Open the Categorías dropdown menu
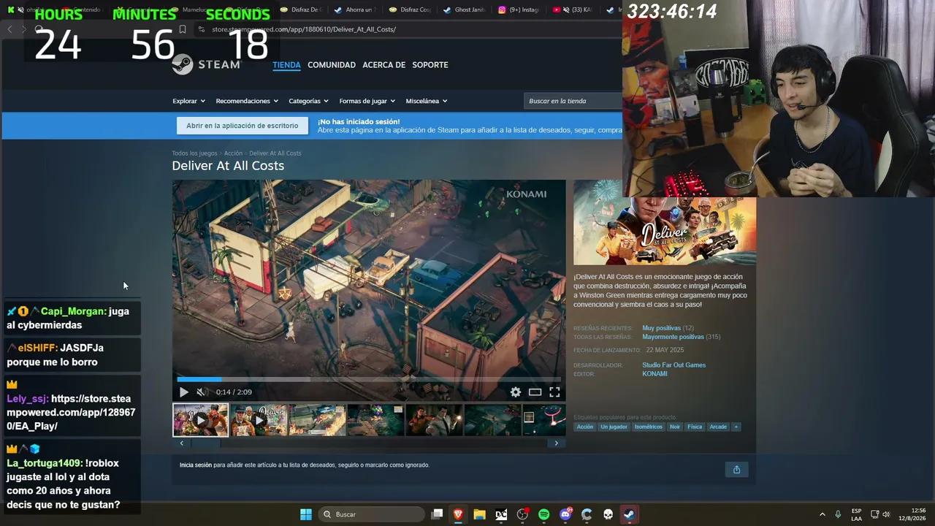 click(x=308, y=101)
